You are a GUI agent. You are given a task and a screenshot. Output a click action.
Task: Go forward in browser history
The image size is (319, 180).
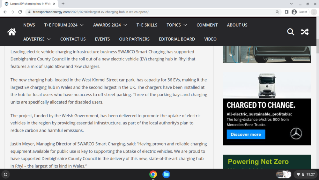13,12
